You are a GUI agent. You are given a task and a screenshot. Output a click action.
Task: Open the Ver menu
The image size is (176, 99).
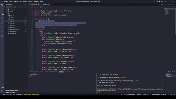coord(20,1)
